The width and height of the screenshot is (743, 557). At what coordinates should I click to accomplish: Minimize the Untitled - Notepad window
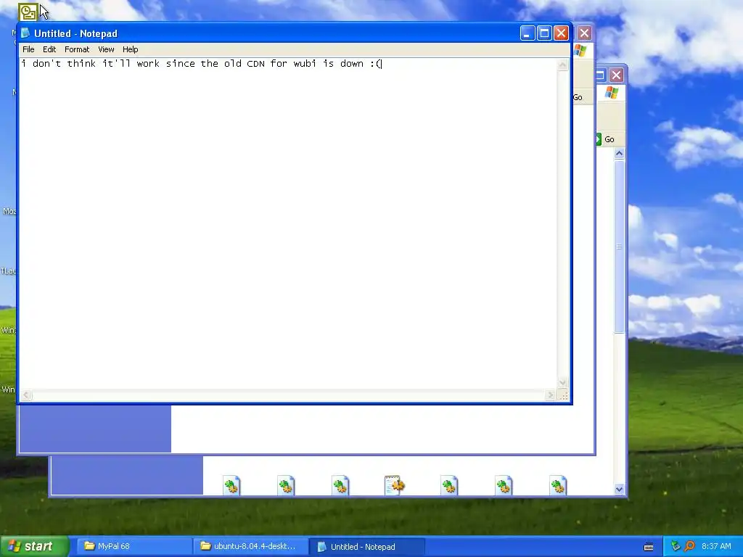coord(528,33)
